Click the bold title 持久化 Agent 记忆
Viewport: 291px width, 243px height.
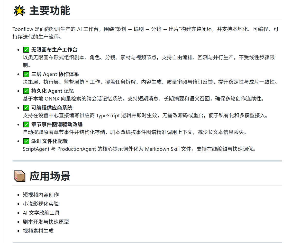coord(52,91)
